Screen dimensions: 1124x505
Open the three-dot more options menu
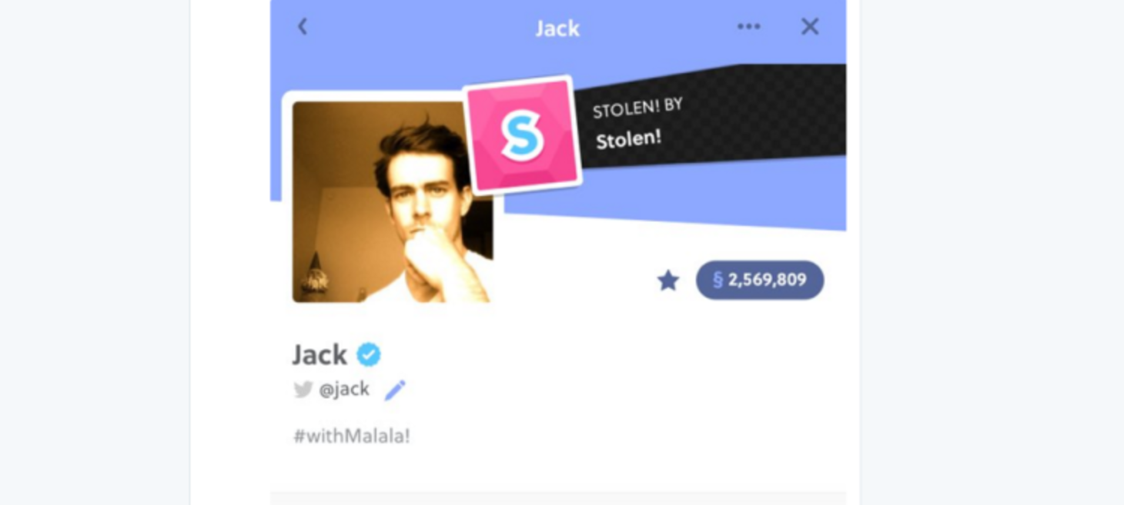coord(748,27)
